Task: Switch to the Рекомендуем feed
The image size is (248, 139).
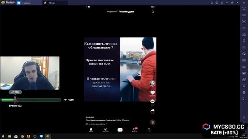Action: click(x=126, y=12)
